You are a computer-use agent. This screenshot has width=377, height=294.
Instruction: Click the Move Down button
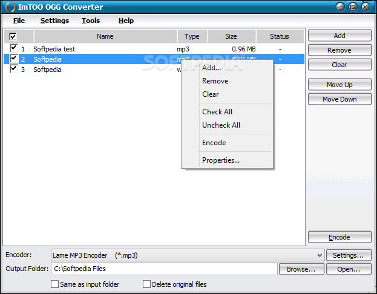(339, 99)
